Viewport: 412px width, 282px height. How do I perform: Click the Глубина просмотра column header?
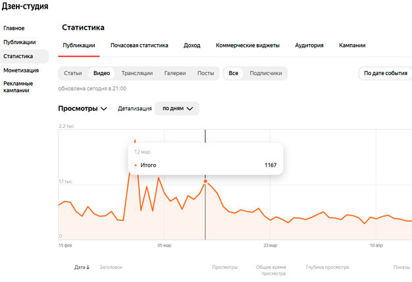[x=327, y=268]
